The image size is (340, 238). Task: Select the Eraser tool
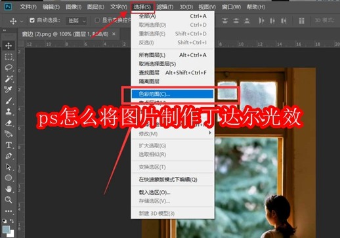9,123
